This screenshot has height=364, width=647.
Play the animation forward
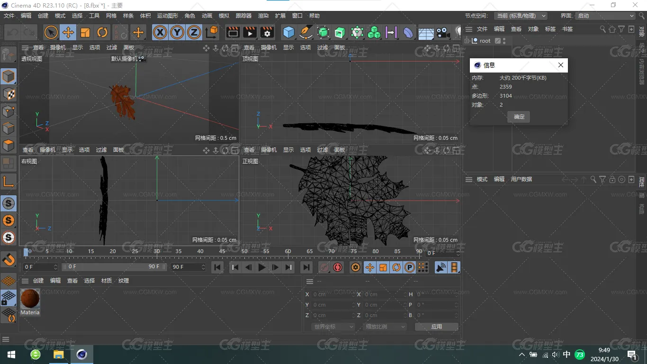[x=262, y=267]
